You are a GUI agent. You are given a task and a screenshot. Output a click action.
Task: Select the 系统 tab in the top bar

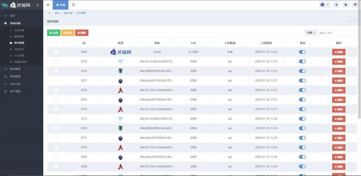(60, 5)
